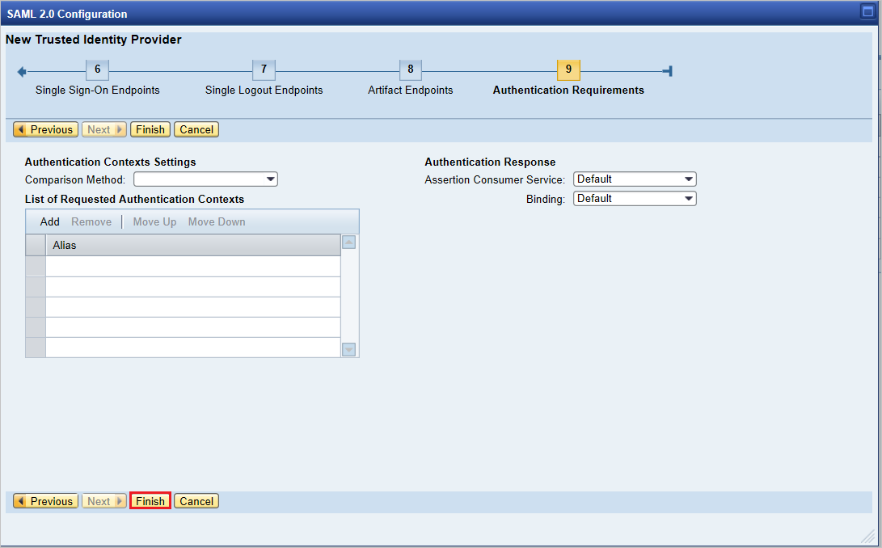Viewport: 882px width, 548px height.
Task: Click the Previous button at the top
Action: click(45, 129)
